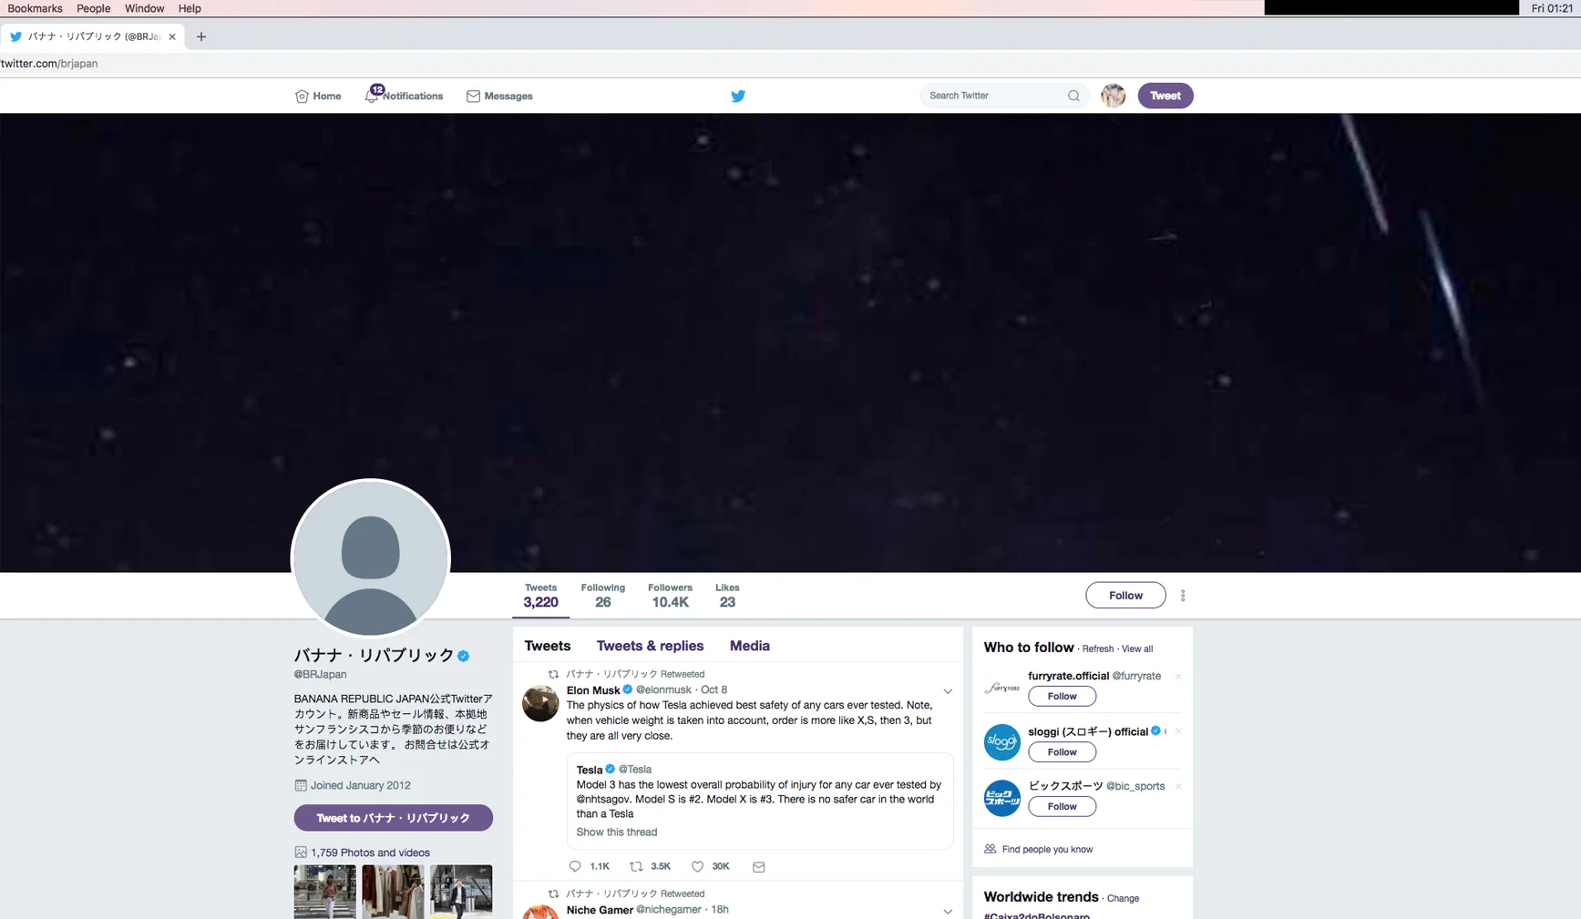This screenshot has width=1581, height=919.
Task: Open the Bookmarks menu
Action: (x=35, y=8)
